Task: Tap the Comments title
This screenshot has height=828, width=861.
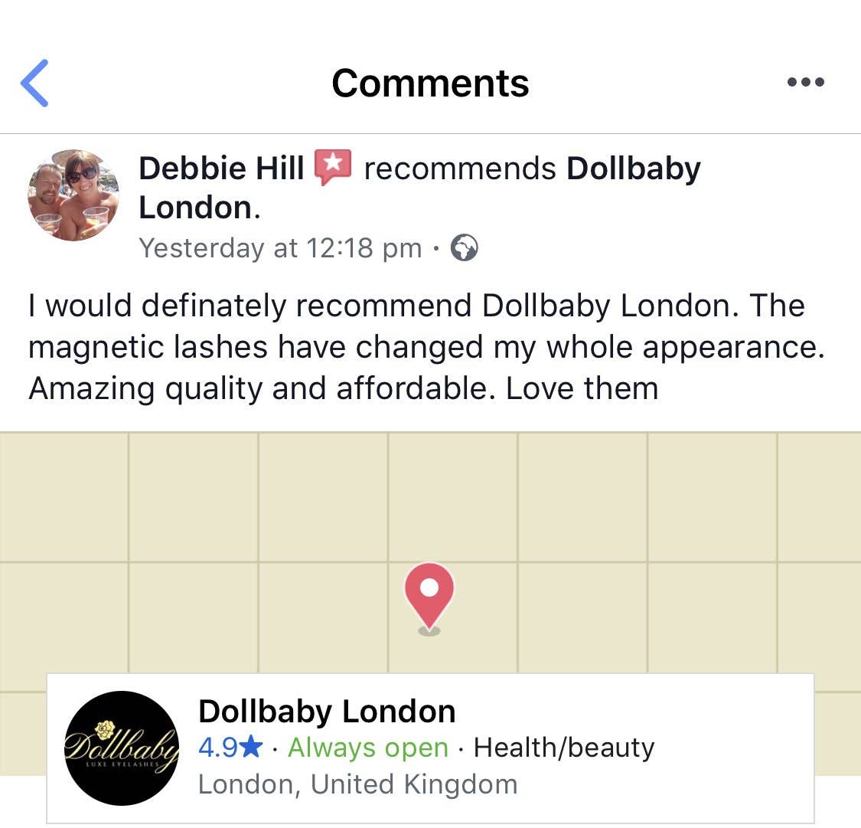Action: pos(430,83)
